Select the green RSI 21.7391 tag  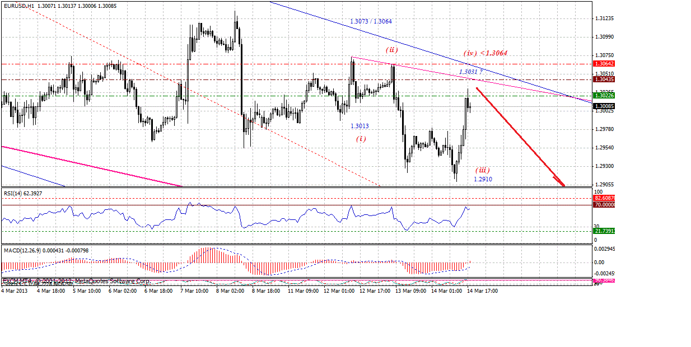[605, 231]
